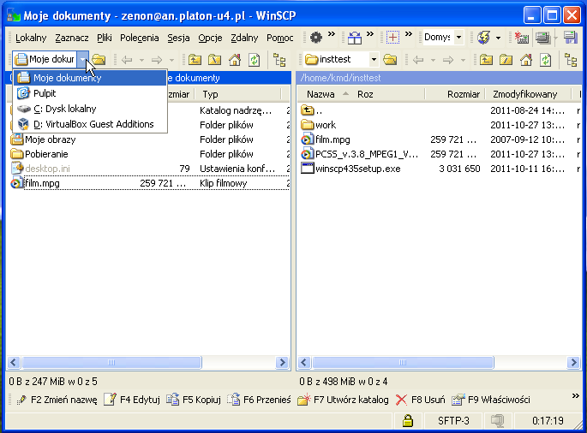Click the queue lightning globe icon

pyautogui.click(x=483, y=38)
